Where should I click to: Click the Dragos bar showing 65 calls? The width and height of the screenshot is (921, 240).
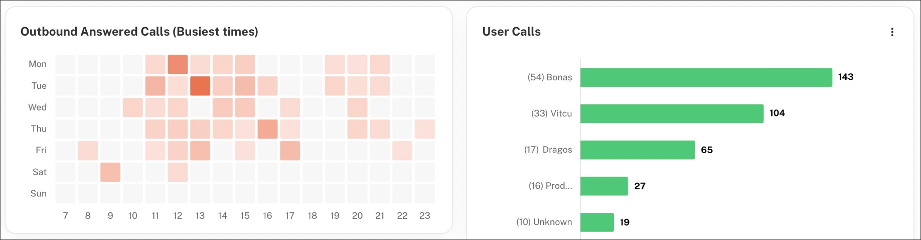click(637, 150)
